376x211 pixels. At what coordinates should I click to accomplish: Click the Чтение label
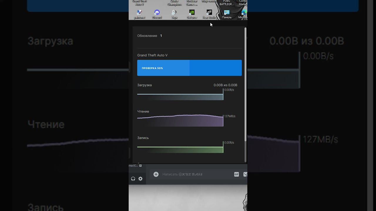point(143,112)
